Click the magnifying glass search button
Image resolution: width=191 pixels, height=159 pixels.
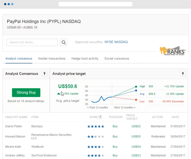tap(64, 42)
